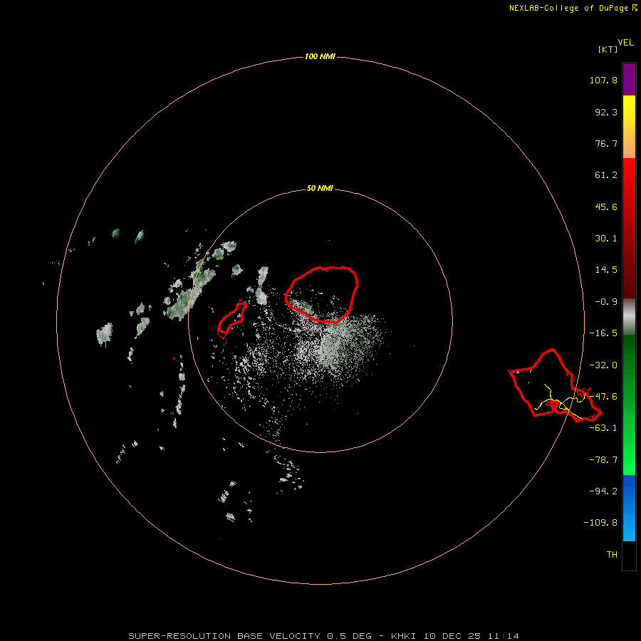This screenshot has width=641, height=641.
Task: Click the 92.3 legend value
Action: coord(606,112)
